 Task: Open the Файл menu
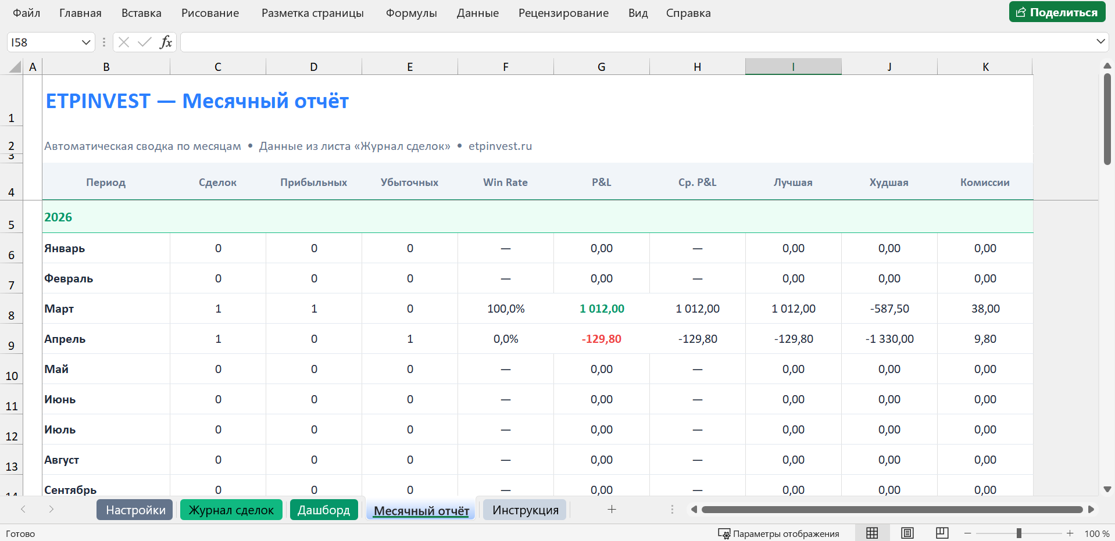27,13
